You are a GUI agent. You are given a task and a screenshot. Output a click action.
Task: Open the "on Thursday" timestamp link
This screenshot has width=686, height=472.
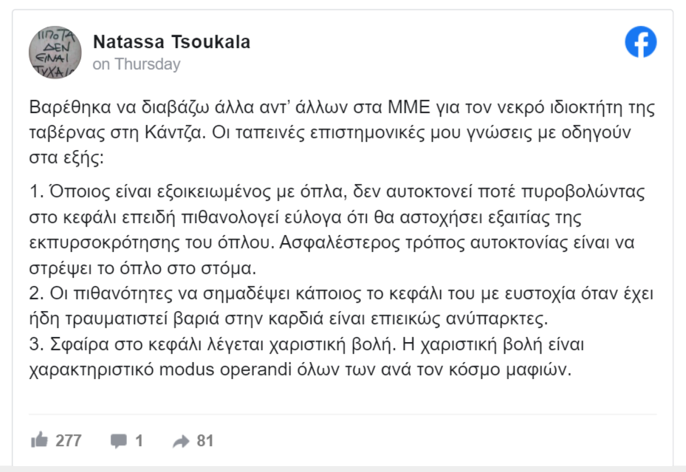pyautogui.click(x=137, y=64)
